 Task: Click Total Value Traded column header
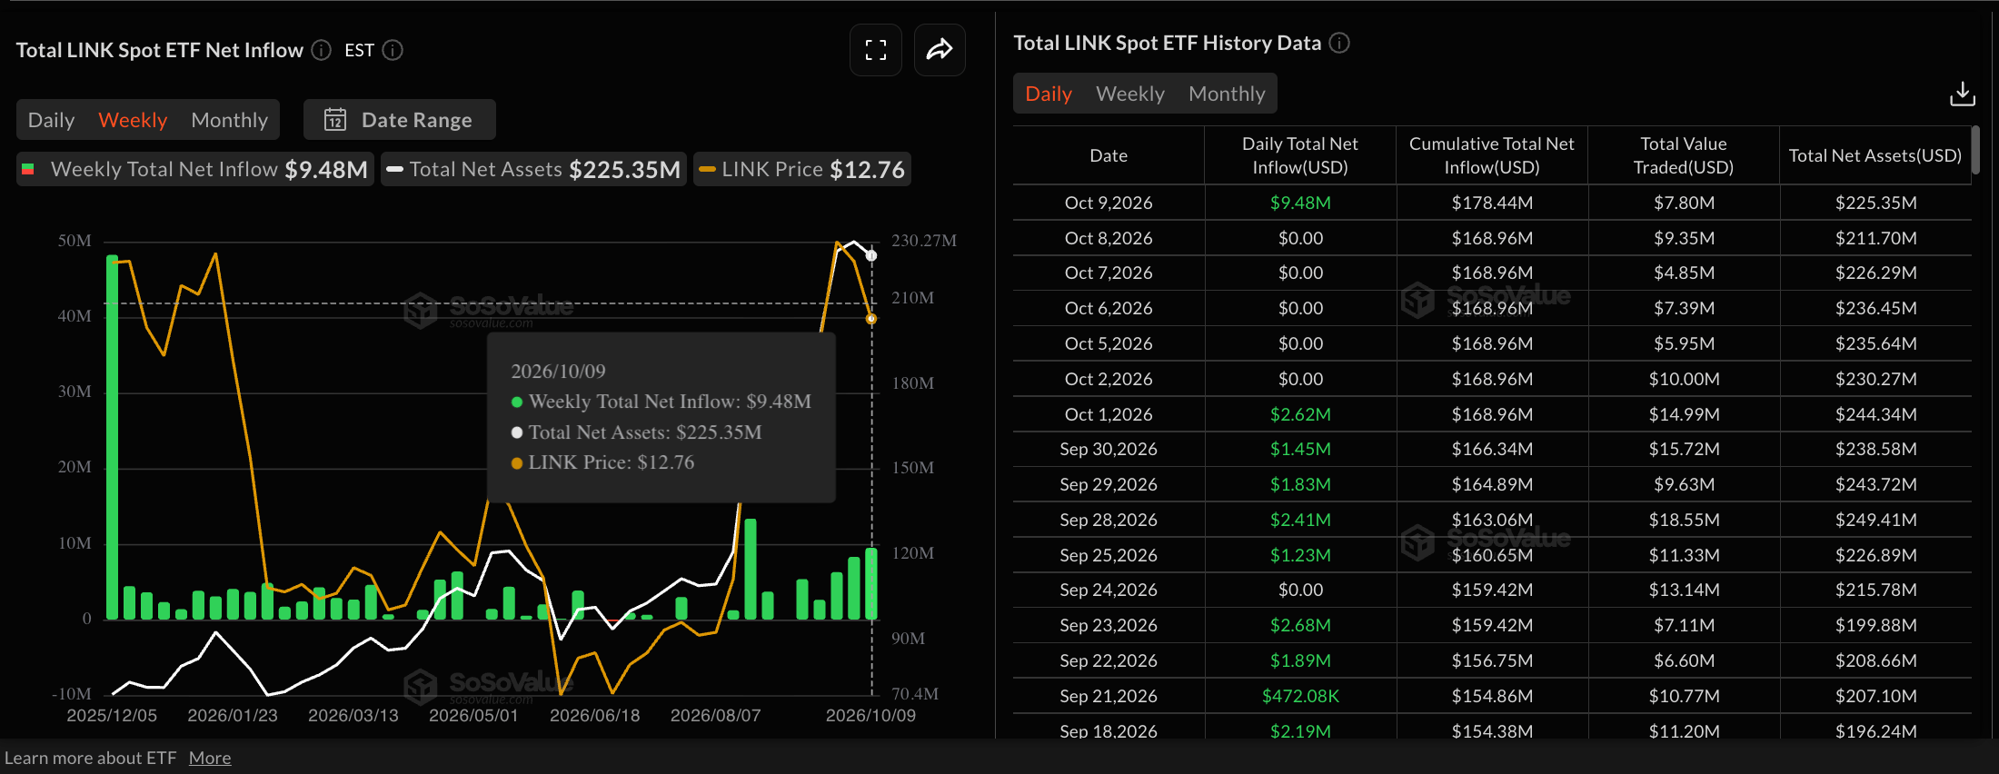tap(1684, 155)
